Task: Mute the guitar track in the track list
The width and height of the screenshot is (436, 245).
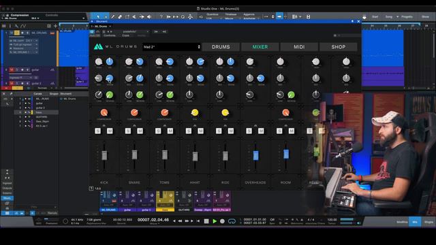Action: click(12, 69)
